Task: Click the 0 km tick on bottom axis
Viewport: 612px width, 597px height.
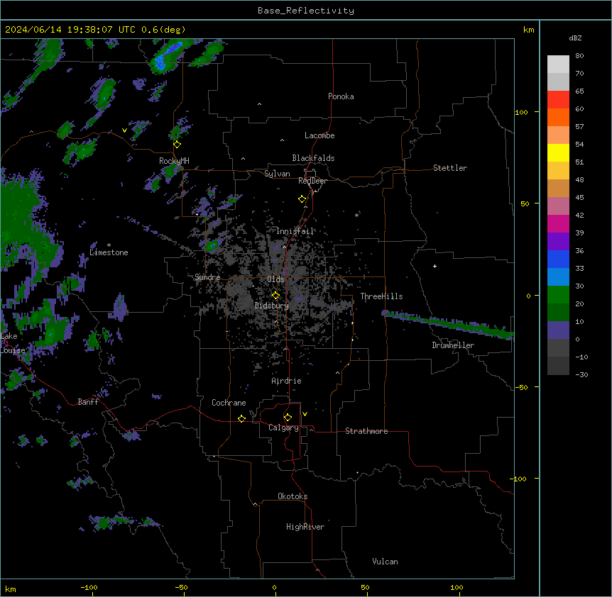Action: [x=274, y=587]
